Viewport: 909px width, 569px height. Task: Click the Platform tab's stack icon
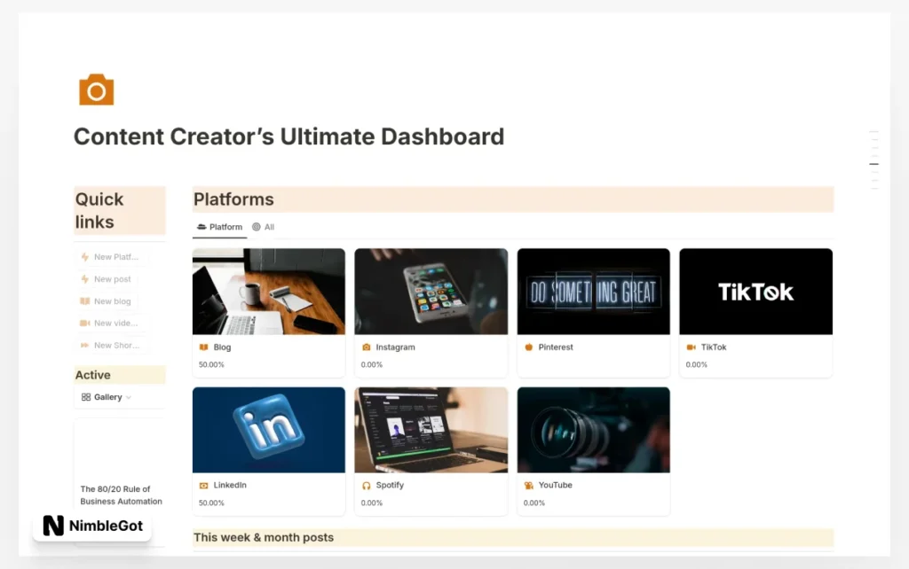coord(202,227)
